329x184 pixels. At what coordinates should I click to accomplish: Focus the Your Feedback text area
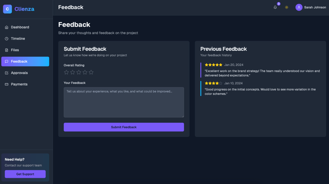124,102
